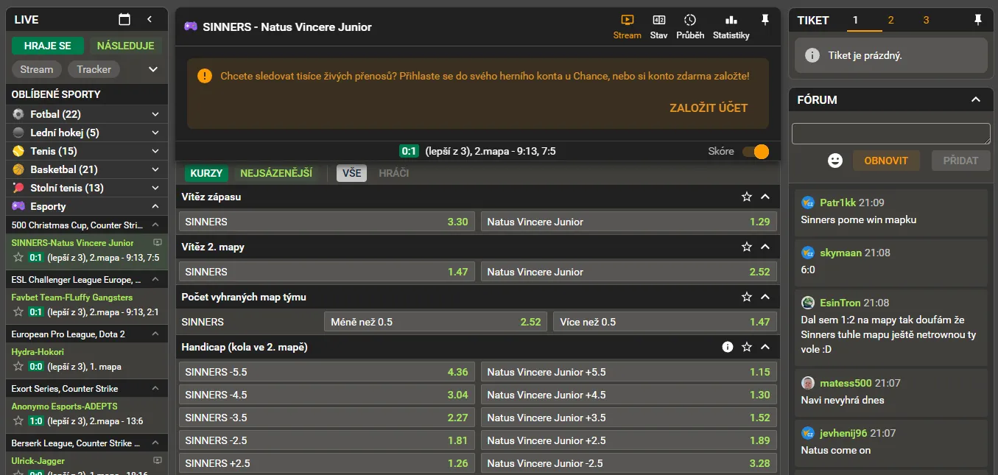Toggle the Tracker filter chip

94,69
